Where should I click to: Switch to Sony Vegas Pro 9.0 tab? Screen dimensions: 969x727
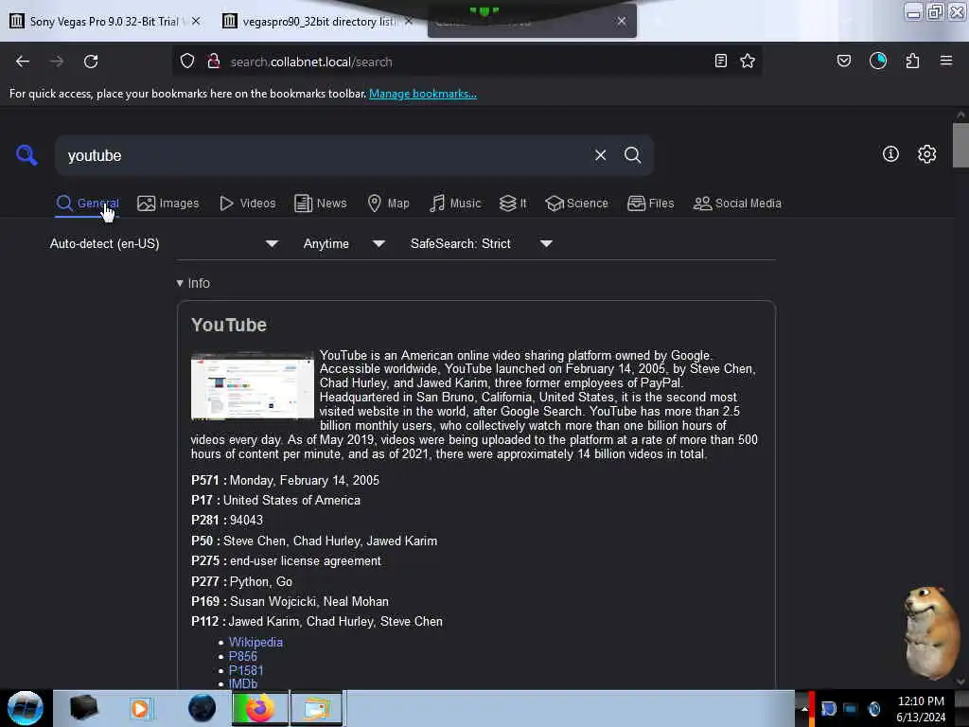104,22
